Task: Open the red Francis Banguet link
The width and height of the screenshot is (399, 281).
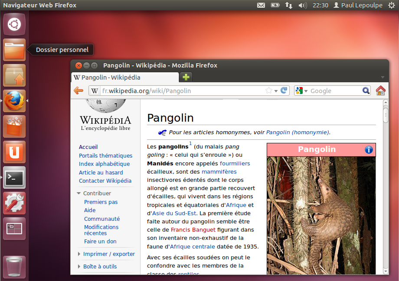Action: [193, 229]
